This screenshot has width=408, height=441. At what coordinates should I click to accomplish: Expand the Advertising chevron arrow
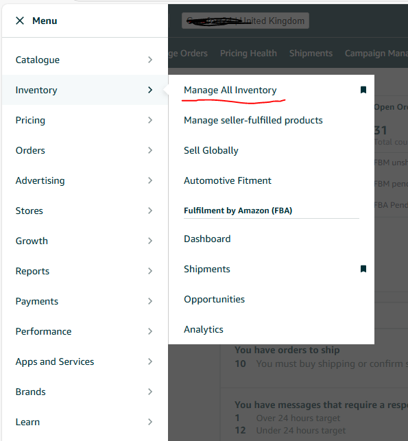[x=150, y=180]
